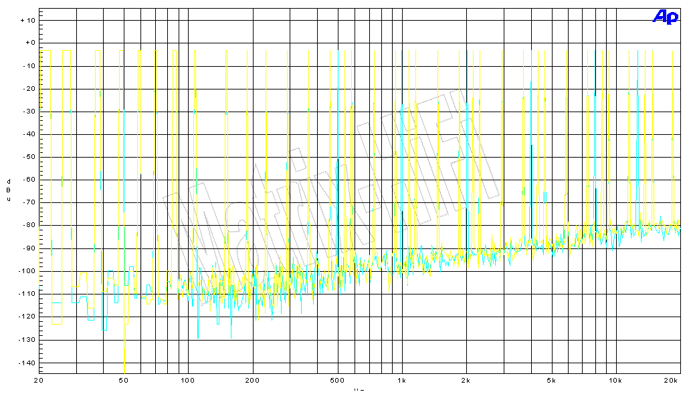Click the 20k label on the frequency axis

pyautogui.click(x=672, y=381)
